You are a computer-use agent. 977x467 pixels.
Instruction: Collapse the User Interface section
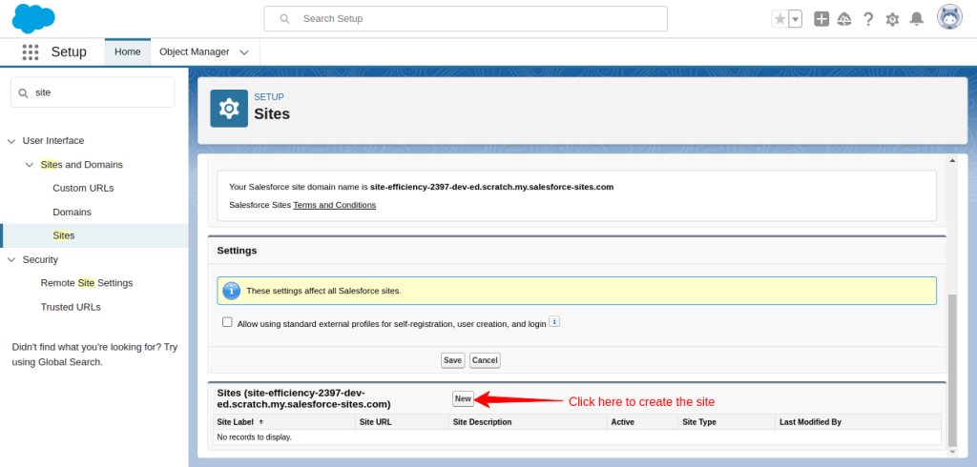(10, 141)
